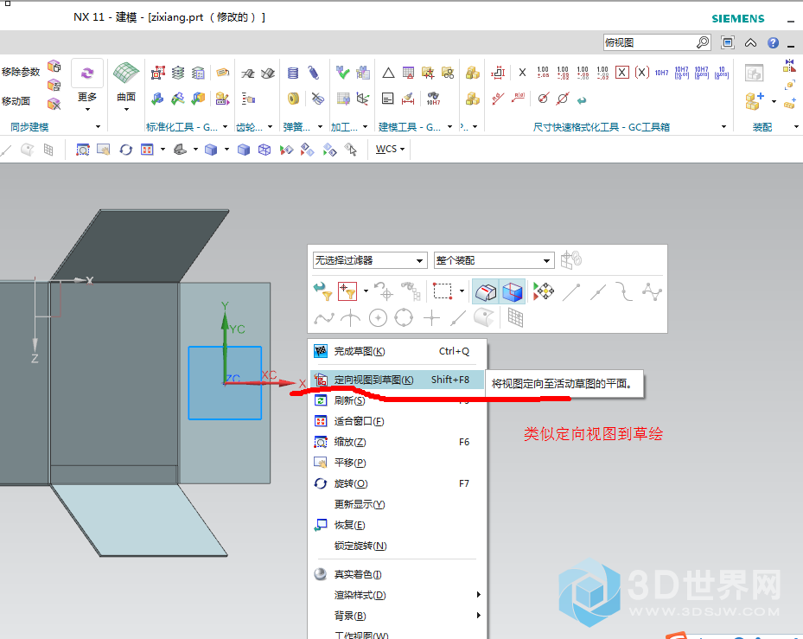Click the wireframe cube display icon

click(x=264, y=149)
